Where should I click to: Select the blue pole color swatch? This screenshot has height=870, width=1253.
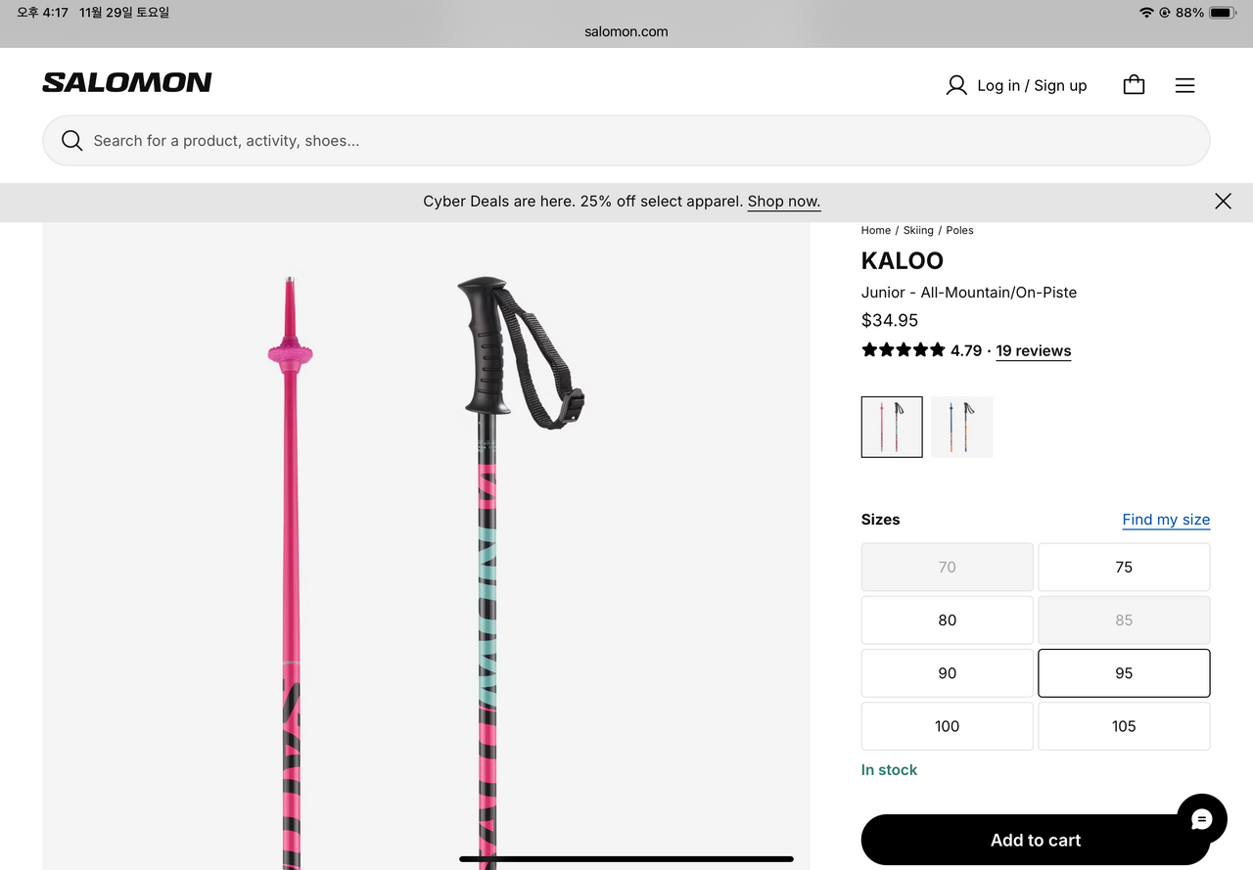click(x=961, y=427)
